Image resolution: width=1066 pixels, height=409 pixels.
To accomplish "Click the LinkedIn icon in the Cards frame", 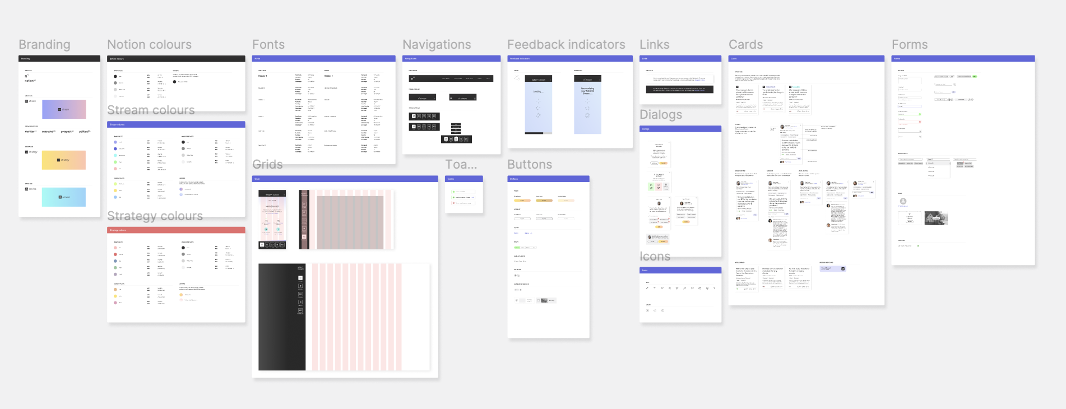I will [843, 269].
